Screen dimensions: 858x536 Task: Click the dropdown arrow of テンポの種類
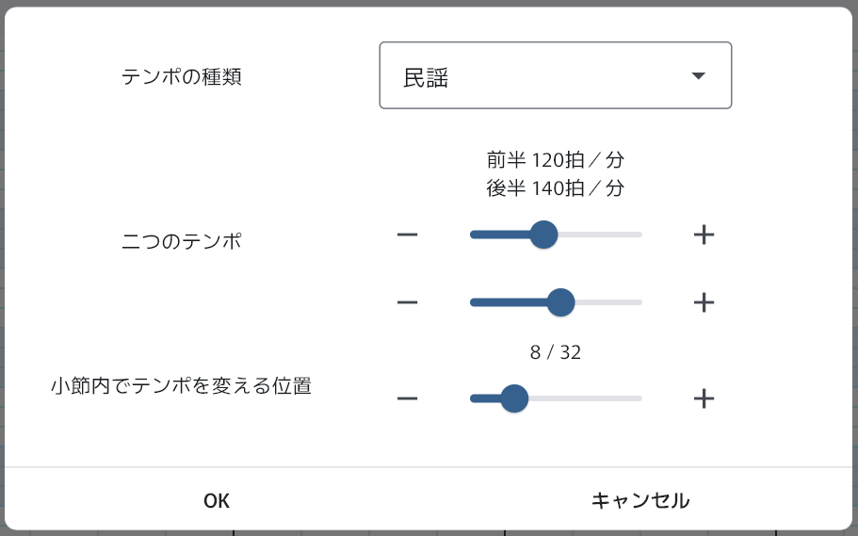698,76
